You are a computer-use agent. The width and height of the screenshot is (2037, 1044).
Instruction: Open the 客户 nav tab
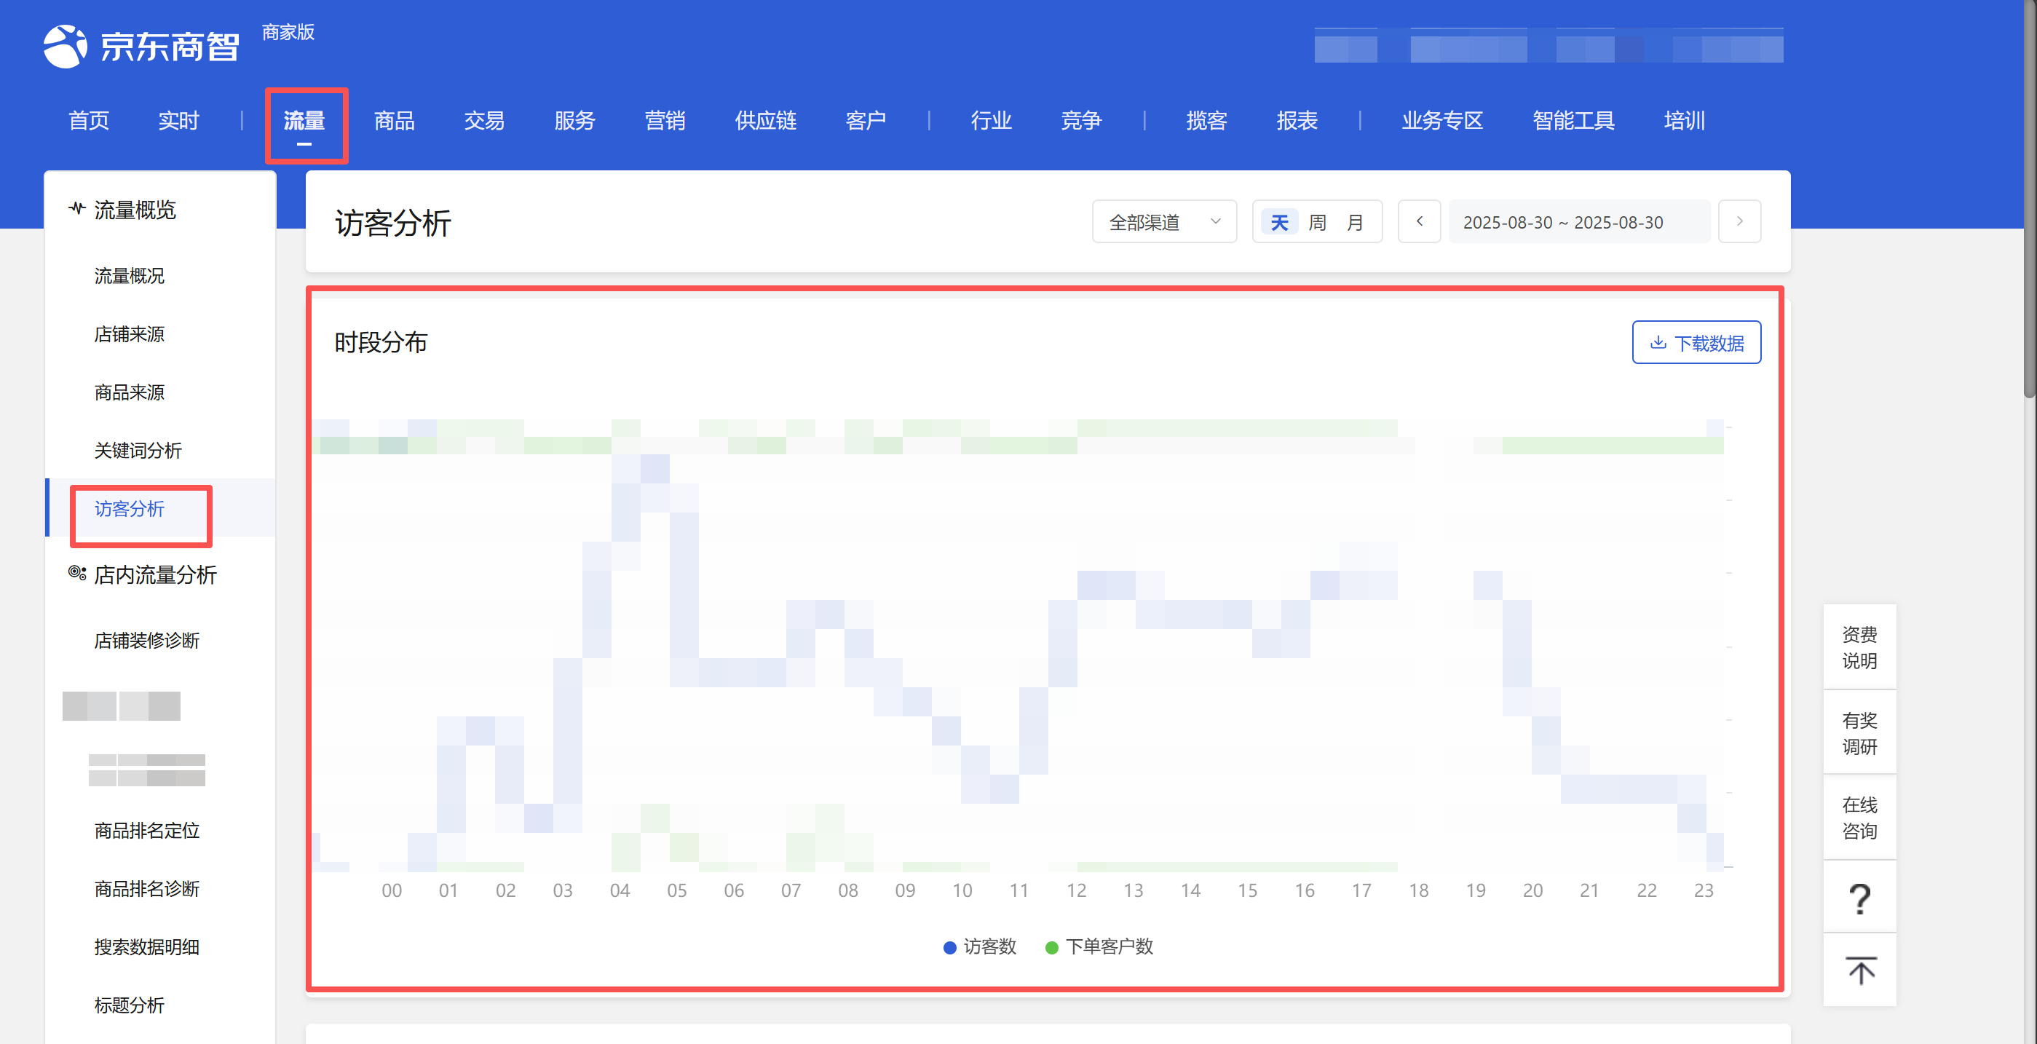866,121
